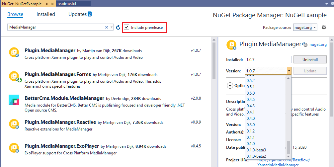The height and width of the screenshot is (167, 334).
Task: Switch to the Updates tab
Action: click(77, 14)
